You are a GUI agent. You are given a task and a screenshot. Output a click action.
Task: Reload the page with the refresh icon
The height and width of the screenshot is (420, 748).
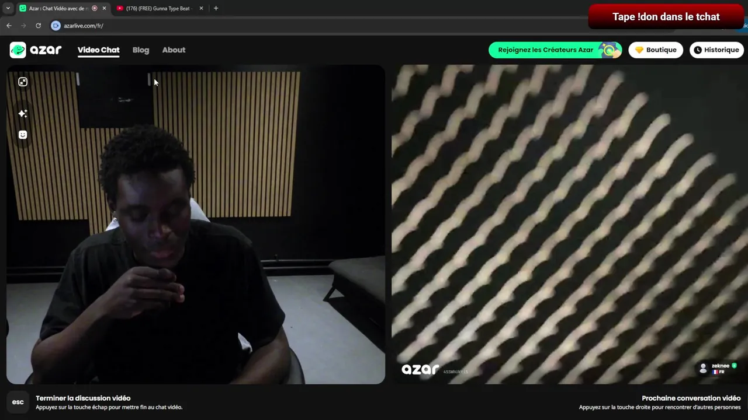38,26
